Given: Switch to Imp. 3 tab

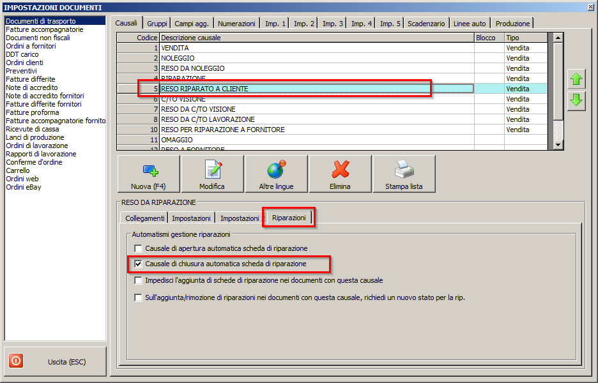Looking at the screenshot, I should coord(333,24).
